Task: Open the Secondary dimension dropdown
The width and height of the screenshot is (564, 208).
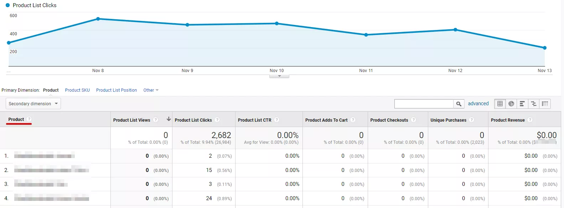Action: (x=33, y=104)
